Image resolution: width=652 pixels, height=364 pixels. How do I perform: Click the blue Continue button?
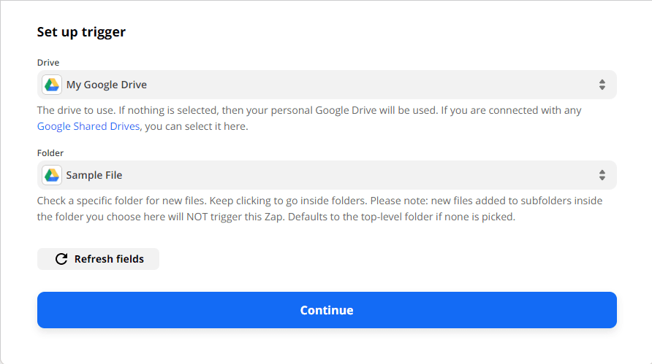[327, 310]
